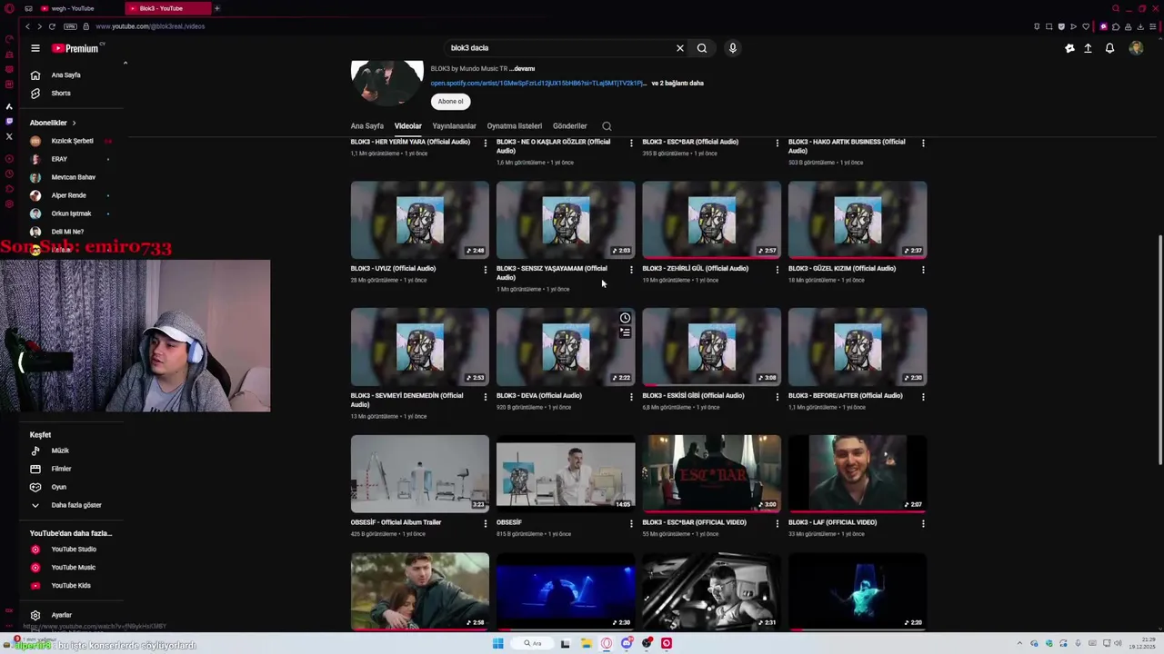Open the Spotify artist link
The image size is (1164, 654).
click(538, 84)
